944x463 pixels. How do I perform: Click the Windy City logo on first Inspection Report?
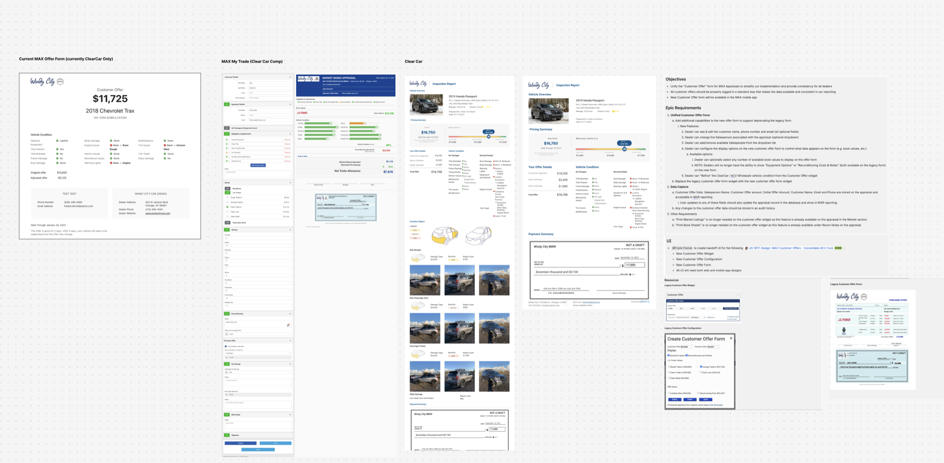pyautogui.click(x=418, y=84)
